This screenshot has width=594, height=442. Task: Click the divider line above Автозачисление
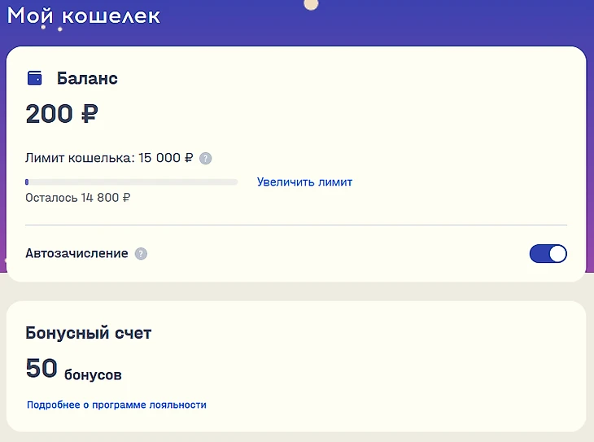tap(295, 224)
